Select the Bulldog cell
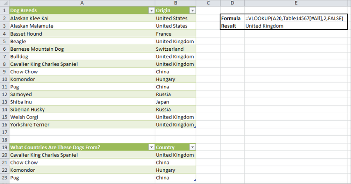 tap(82, 56)
